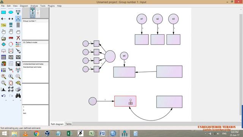Copy path diagram to clipboard

point(3,64)
